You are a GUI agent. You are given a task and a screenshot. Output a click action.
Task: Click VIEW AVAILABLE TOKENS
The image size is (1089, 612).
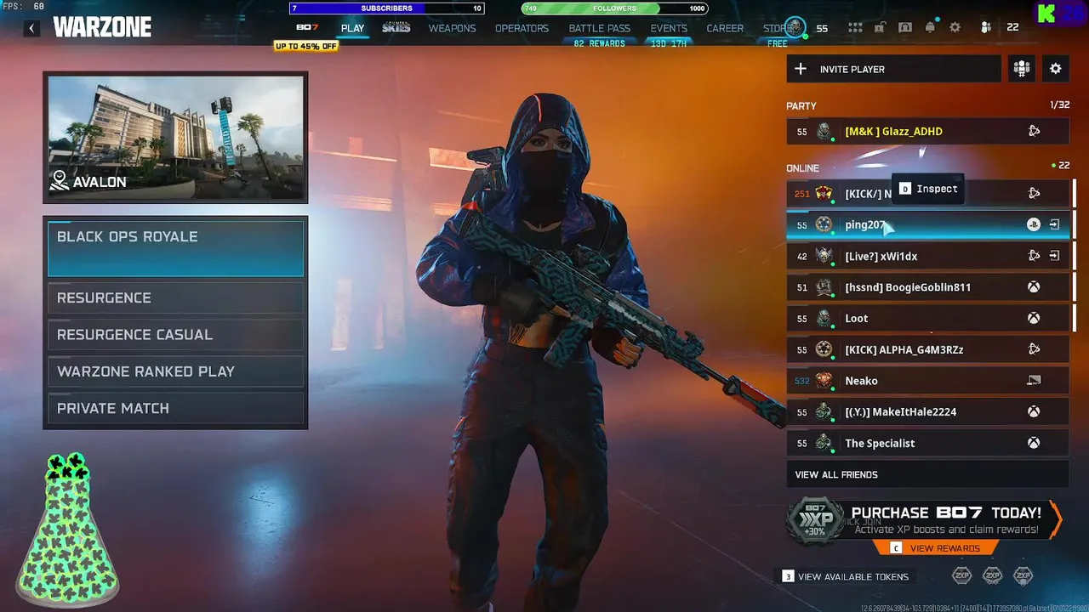846,576
